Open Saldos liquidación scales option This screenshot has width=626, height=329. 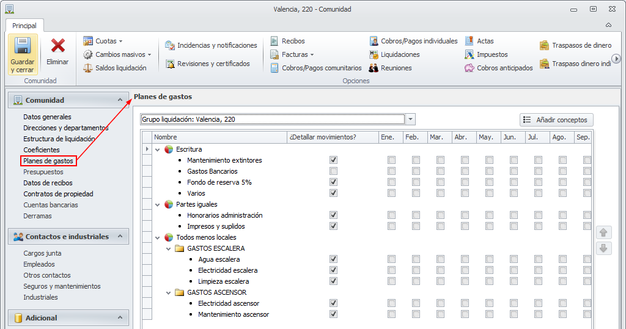point(120,68)
